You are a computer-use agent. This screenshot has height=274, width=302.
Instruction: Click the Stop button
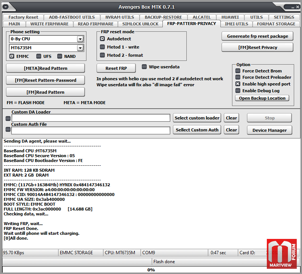[269, 118]
